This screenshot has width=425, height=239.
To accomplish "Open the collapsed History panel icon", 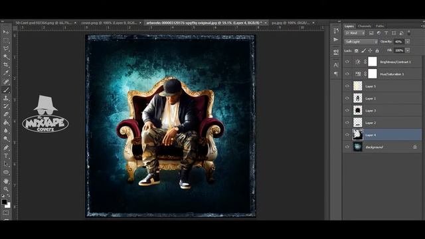I will tap(336, 31).
